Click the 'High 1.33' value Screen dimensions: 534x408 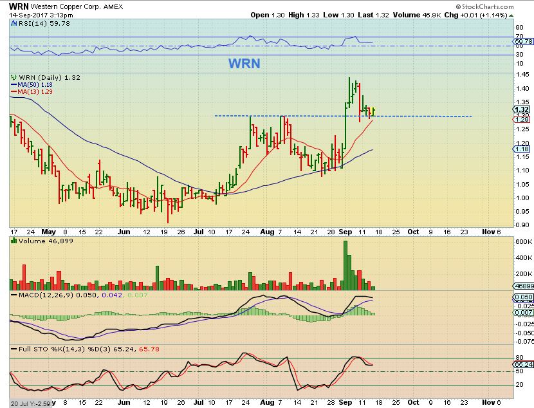(304, 15)
